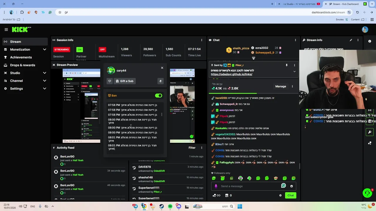
Task: Click the stream preview thumbnail
Action: pyautogui.click(x=129, y=106)
